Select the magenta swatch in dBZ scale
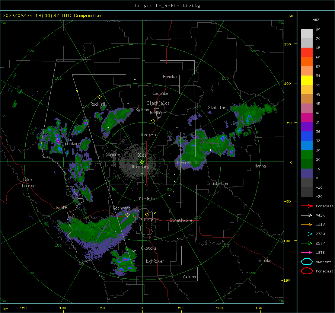Image resolution: width=335 pixels, height=313 pixels. coord(307,118)
